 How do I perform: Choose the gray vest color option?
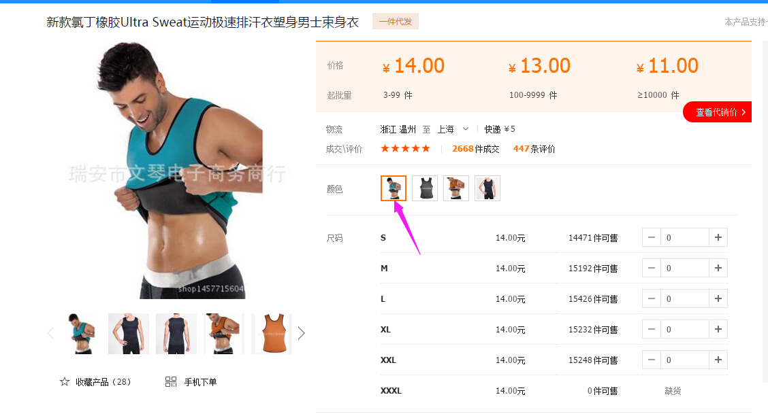coord(425,188)
